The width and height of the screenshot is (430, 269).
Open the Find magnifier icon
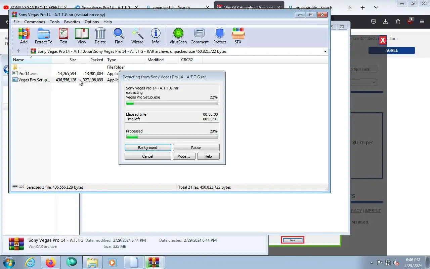119,36
